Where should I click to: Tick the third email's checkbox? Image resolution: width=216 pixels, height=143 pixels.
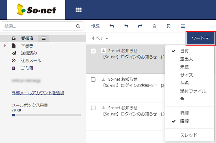(93, 108)
